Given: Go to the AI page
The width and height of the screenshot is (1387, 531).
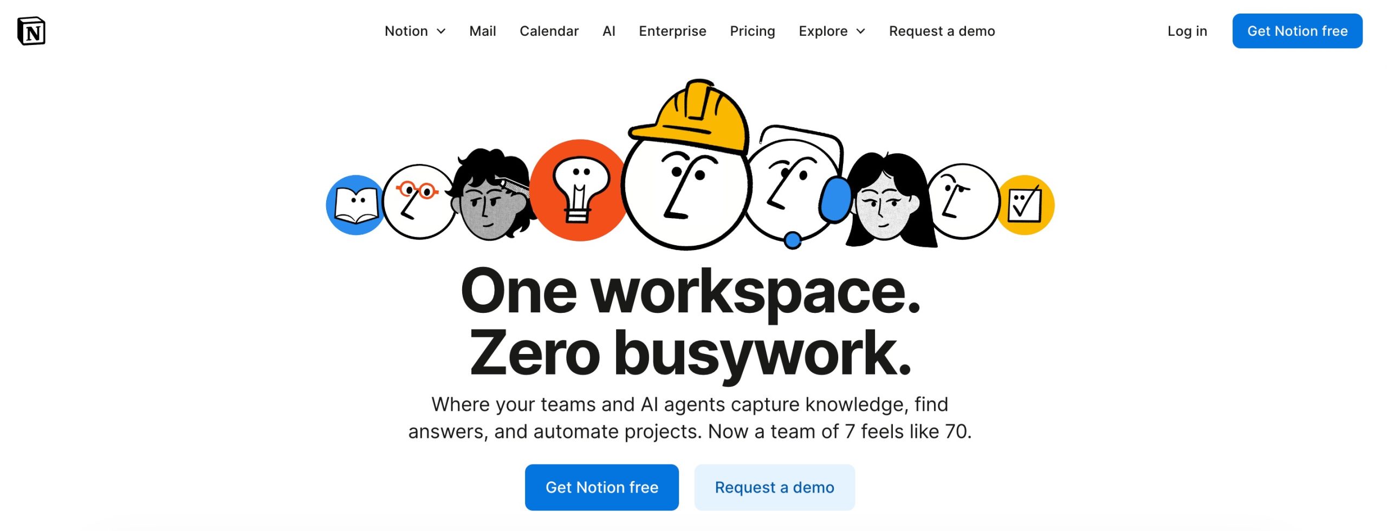Looking at the screenshot, I should click(x=608, y=31).
